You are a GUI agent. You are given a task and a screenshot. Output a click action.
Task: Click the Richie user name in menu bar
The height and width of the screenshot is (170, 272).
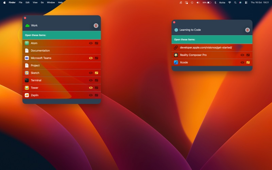[x=222, y=3]
